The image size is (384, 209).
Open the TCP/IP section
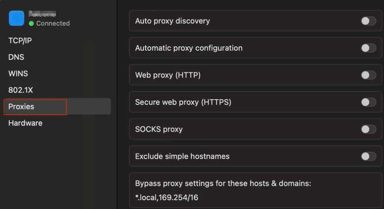tap(20, 41)
